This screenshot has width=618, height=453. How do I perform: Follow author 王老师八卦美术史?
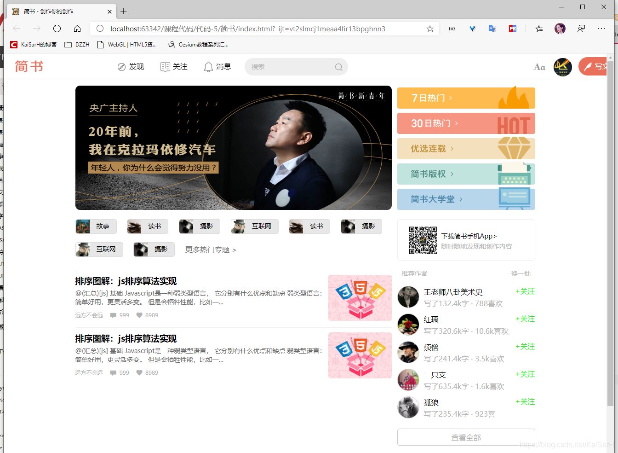525,291
